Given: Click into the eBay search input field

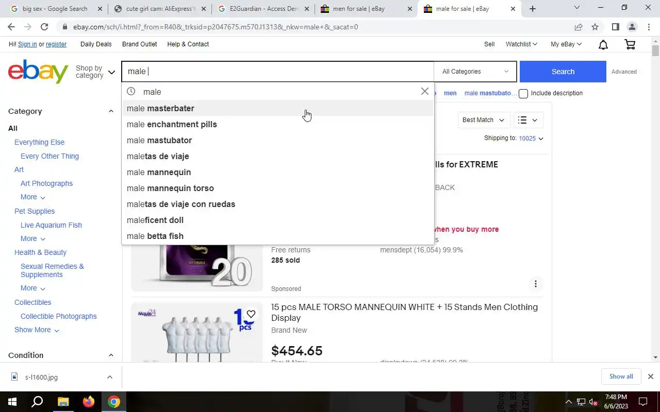Looking at the screenshot, I should click(x=278, y=72).
